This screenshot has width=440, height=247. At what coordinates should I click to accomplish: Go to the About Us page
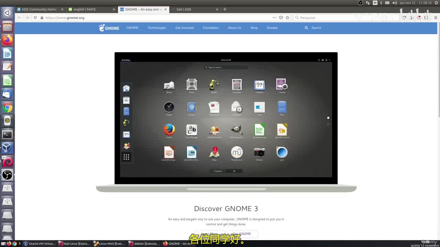pos(234,28)
